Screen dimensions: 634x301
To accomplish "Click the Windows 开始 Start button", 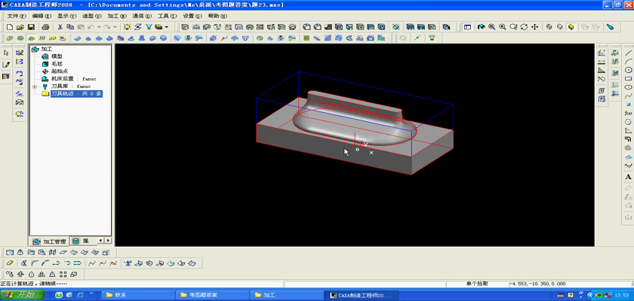I will point(22,295).
